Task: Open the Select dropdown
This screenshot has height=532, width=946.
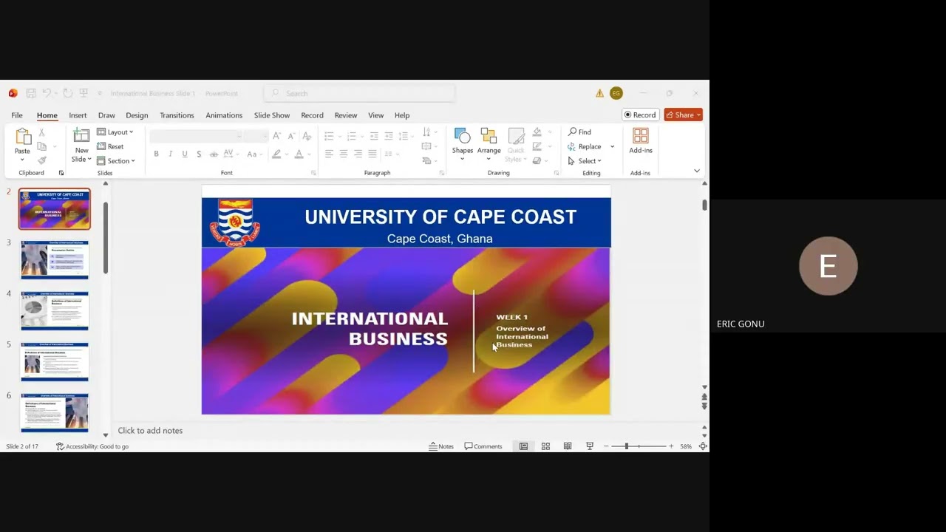Action: pos(585,160)
